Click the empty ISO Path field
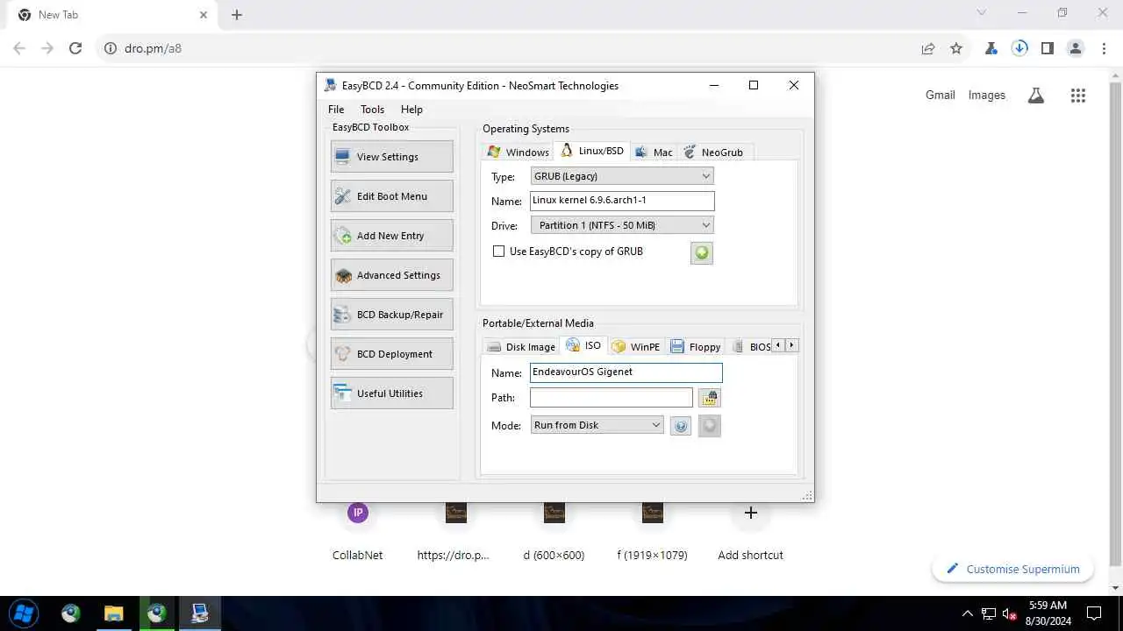Screen dimensions: 1123x631 pos(612,398)
